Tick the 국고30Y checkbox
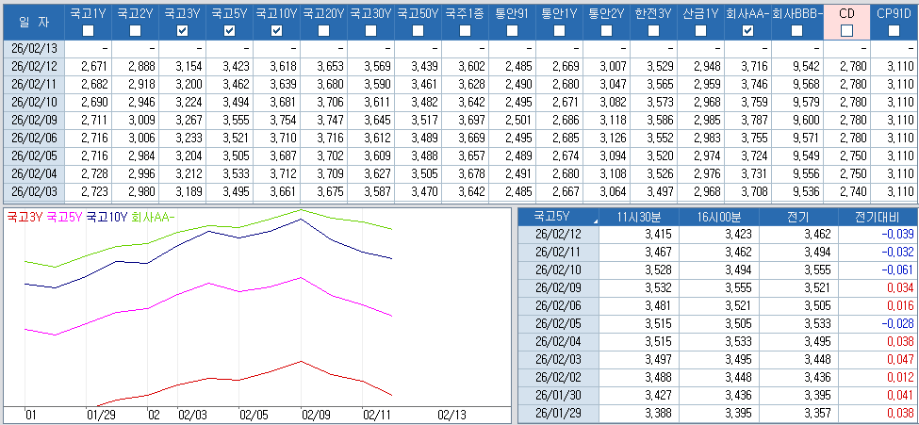Image resolution: width=919 pixels, height=425 pixels. click(370, 31)
